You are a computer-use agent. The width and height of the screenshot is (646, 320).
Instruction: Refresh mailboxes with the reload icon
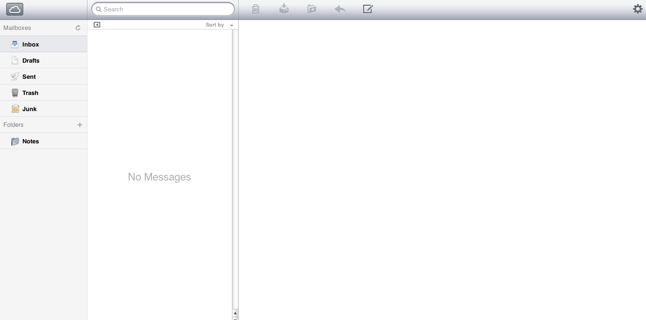[x=78, y=28]
